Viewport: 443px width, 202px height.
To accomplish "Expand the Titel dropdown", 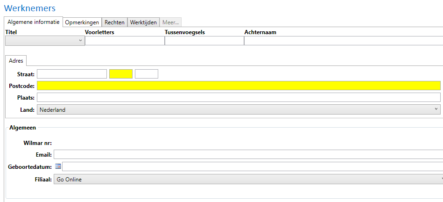I will click(45, 41).
